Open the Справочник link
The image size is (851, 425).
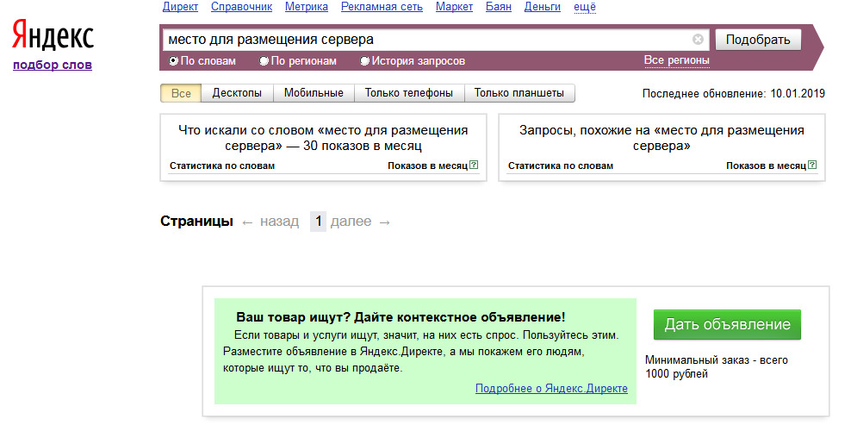point(241,7)
